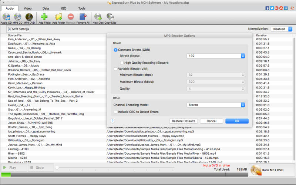Screen dimensions: 296x185
Task: Click the help lifebuoy icon in toolbar
Action: coord(292,8)
